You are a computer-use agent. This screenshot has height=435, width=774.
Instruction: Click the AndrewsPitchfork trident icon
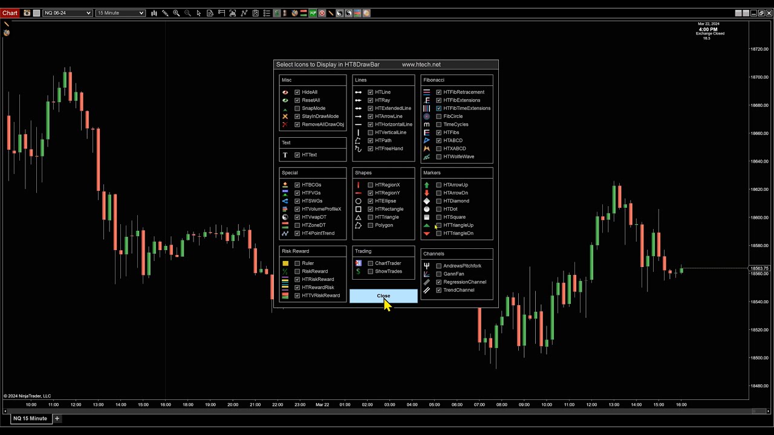[426, 266]
